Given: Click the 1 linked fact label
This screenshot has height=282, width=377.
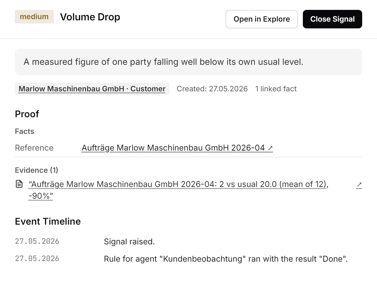Looking at the screenshot, I should pyautogui.click(x=276, y=89).
